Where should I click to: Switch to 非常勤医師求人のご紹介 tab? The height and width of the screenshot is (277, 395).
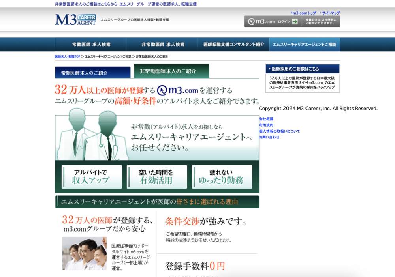tap(171, 71)
